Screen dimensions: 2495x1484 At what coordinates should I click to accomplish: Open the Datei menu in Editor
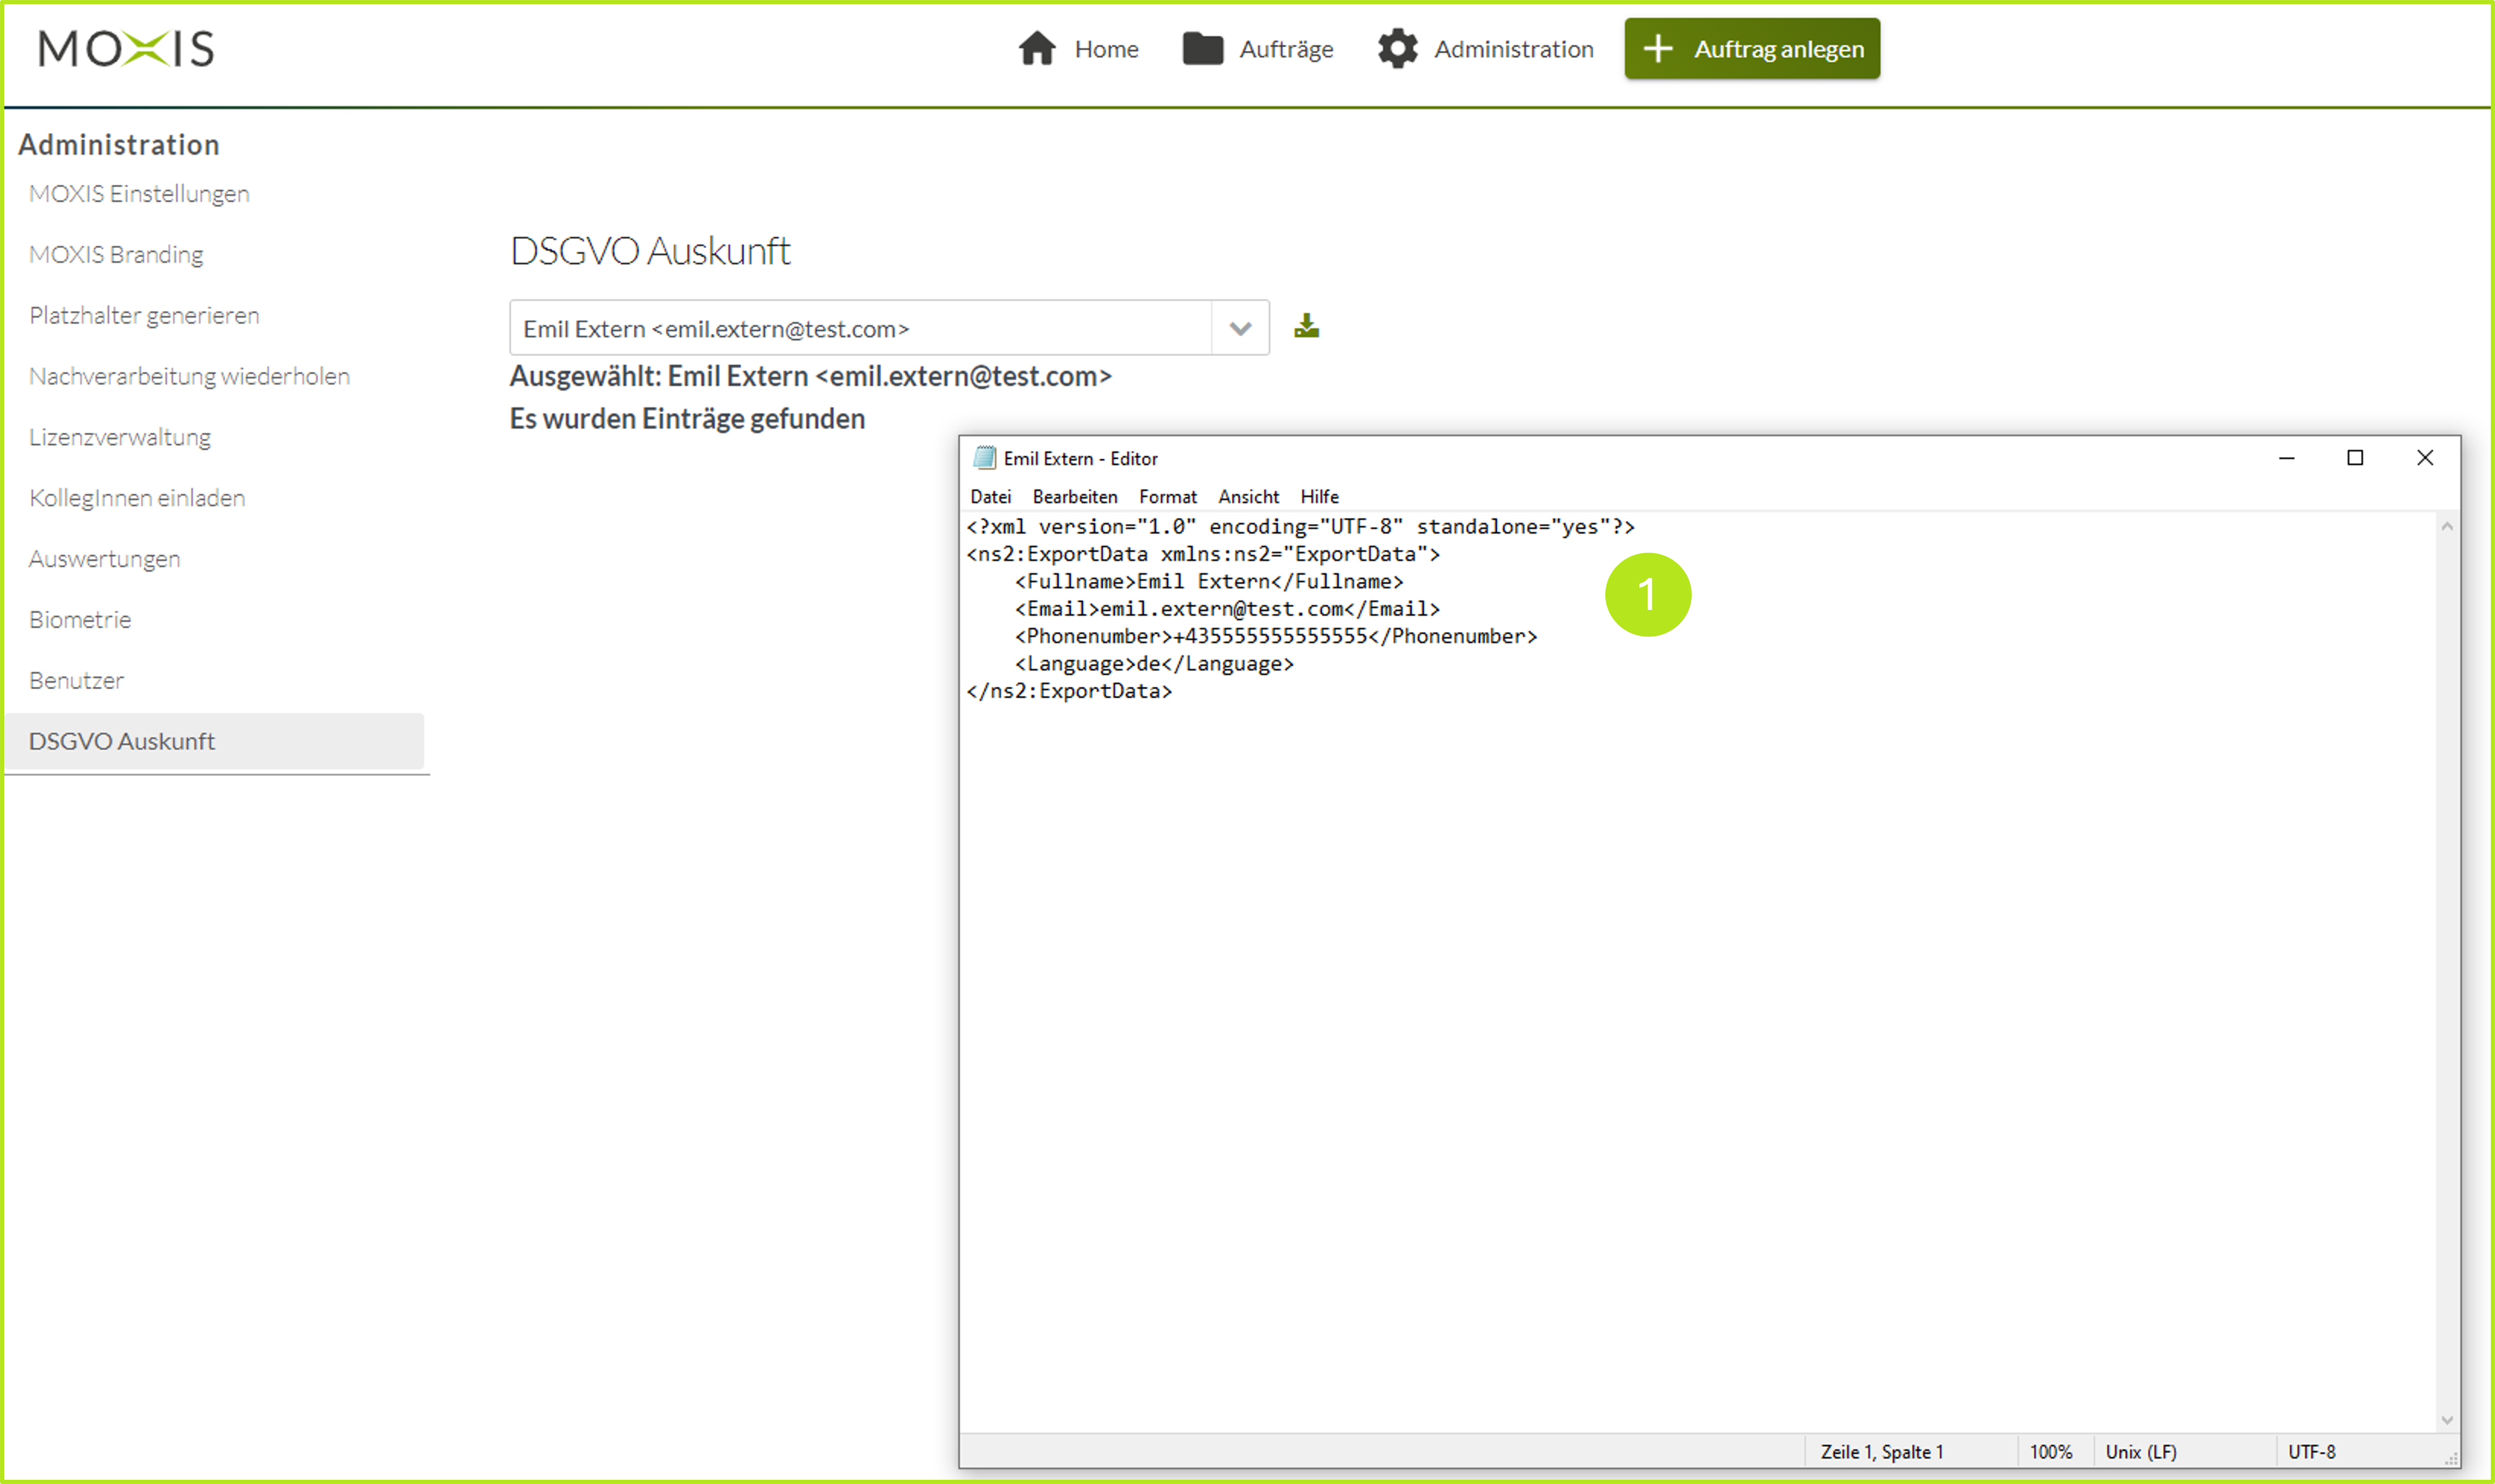pyautogui.click(x=990, y=496)
